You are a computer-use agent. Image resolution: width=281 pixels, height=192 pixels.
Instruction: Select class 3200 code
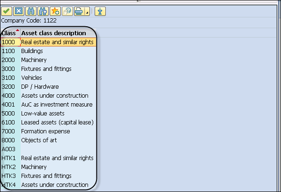8,86
